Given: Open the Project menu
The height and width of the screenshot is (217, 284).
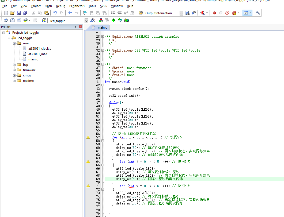Looking at the screenshot, I should click(x=36, y=6).
